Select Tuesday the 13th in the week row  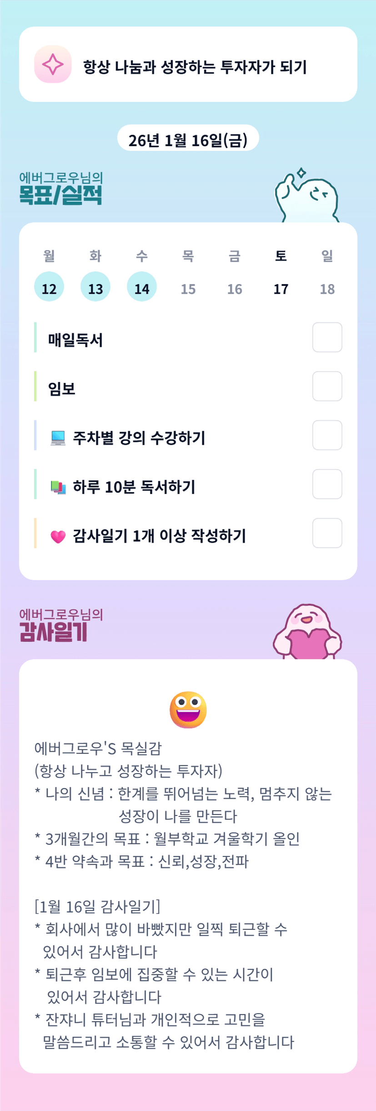[x=95, y=287]
